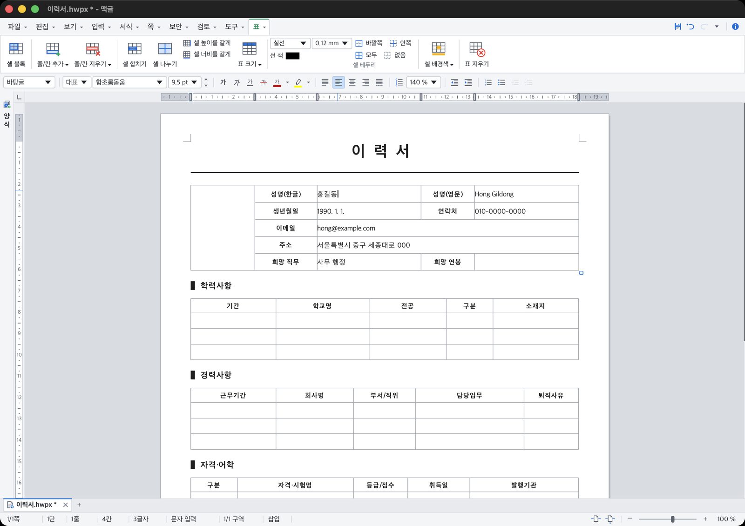Open the highlighter color tool
This screenshot has width=745, height=526.
click(298, 82)
